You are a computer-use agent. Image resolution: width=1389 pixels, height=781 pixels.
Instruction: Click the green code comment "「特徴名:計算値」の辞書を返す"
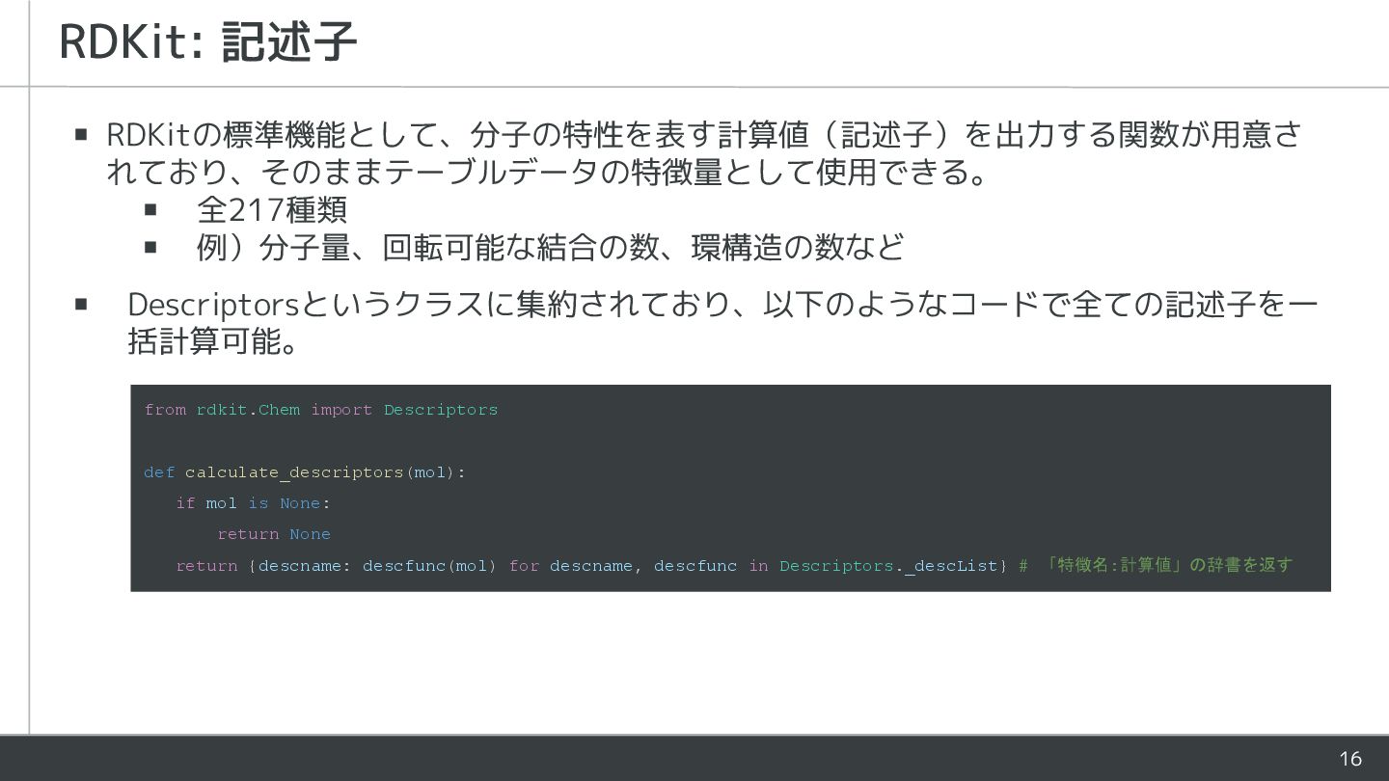pos(1167,565)
